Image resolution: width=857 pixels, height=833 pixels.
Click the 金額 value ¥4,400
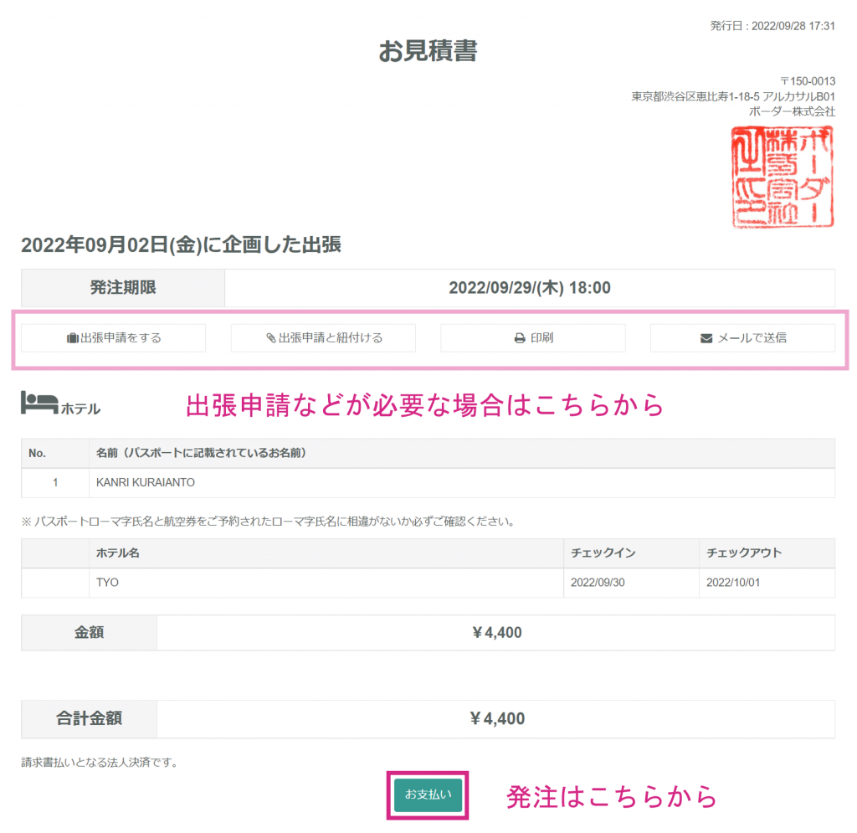(x=496, y=633)
